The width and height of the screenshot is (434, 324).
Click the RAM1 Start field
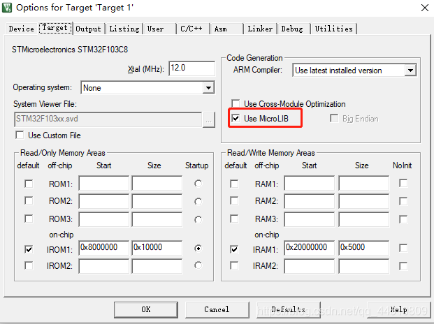(x=309, y=183)
